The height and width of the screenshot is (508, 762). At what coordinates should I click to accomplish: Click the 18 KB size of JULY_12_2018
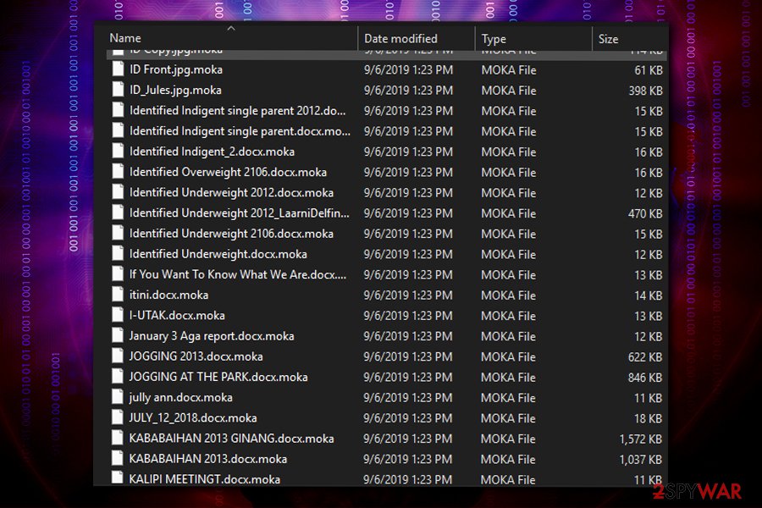pyautogui.click(x=649, y=418)
